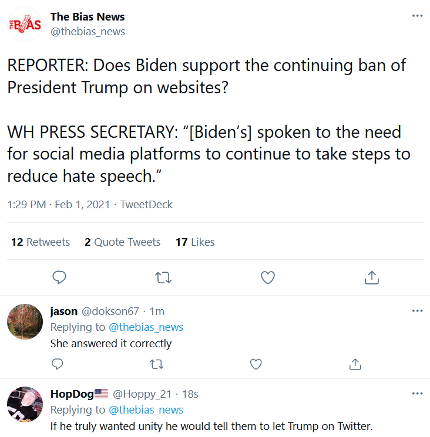This screenshot has height=437, width=430.
Task: Like the main Bias News tweet
Action: [x=268, y=277]
